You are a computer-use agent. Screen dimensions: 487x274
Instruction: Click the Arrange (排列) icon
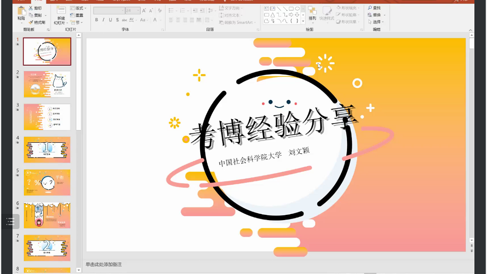coord(312,11)
